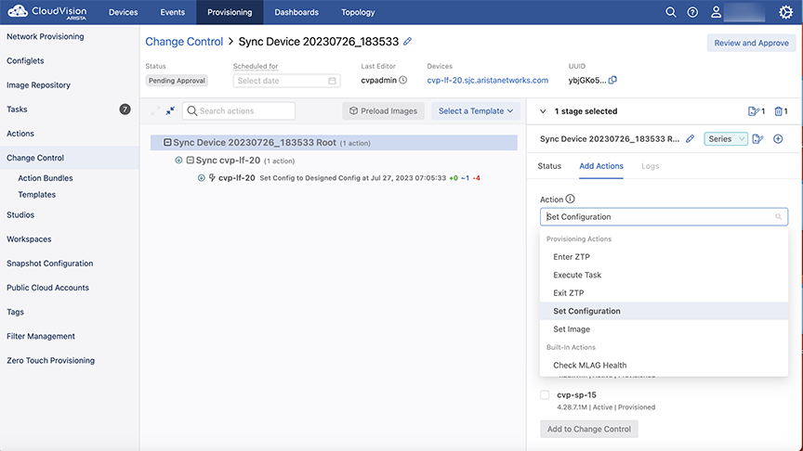
Task: Click the calendar icon in Scheduled for
Action: click(332, 81)
